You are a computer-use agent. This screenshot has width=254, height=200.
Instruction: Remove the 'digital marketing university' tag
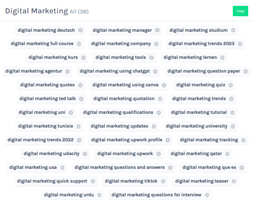click(233, 126)
